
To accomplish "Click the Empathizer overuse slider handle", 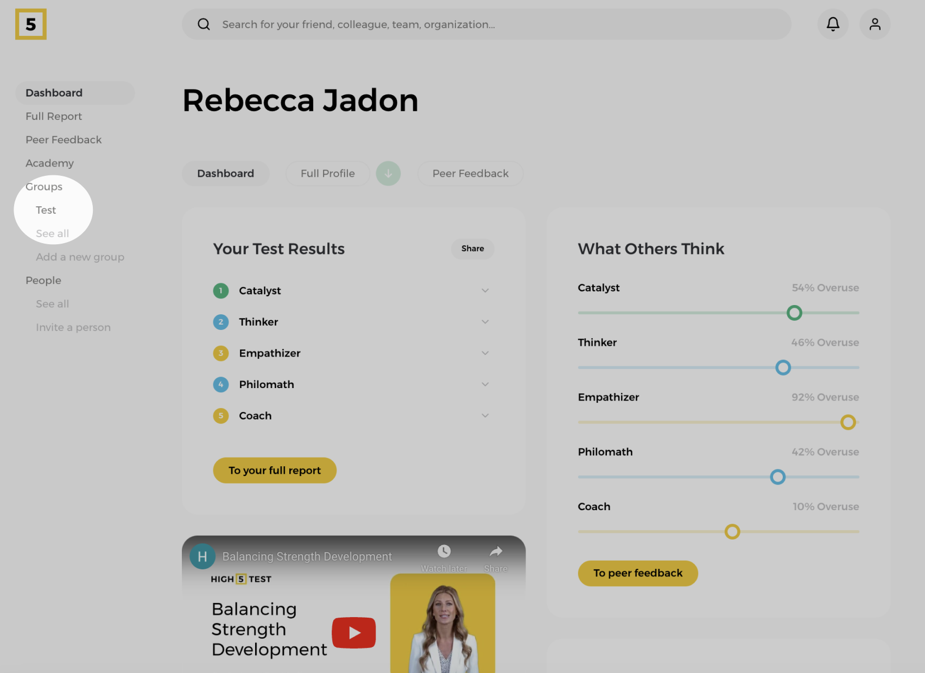I will (x=847, y=422).
